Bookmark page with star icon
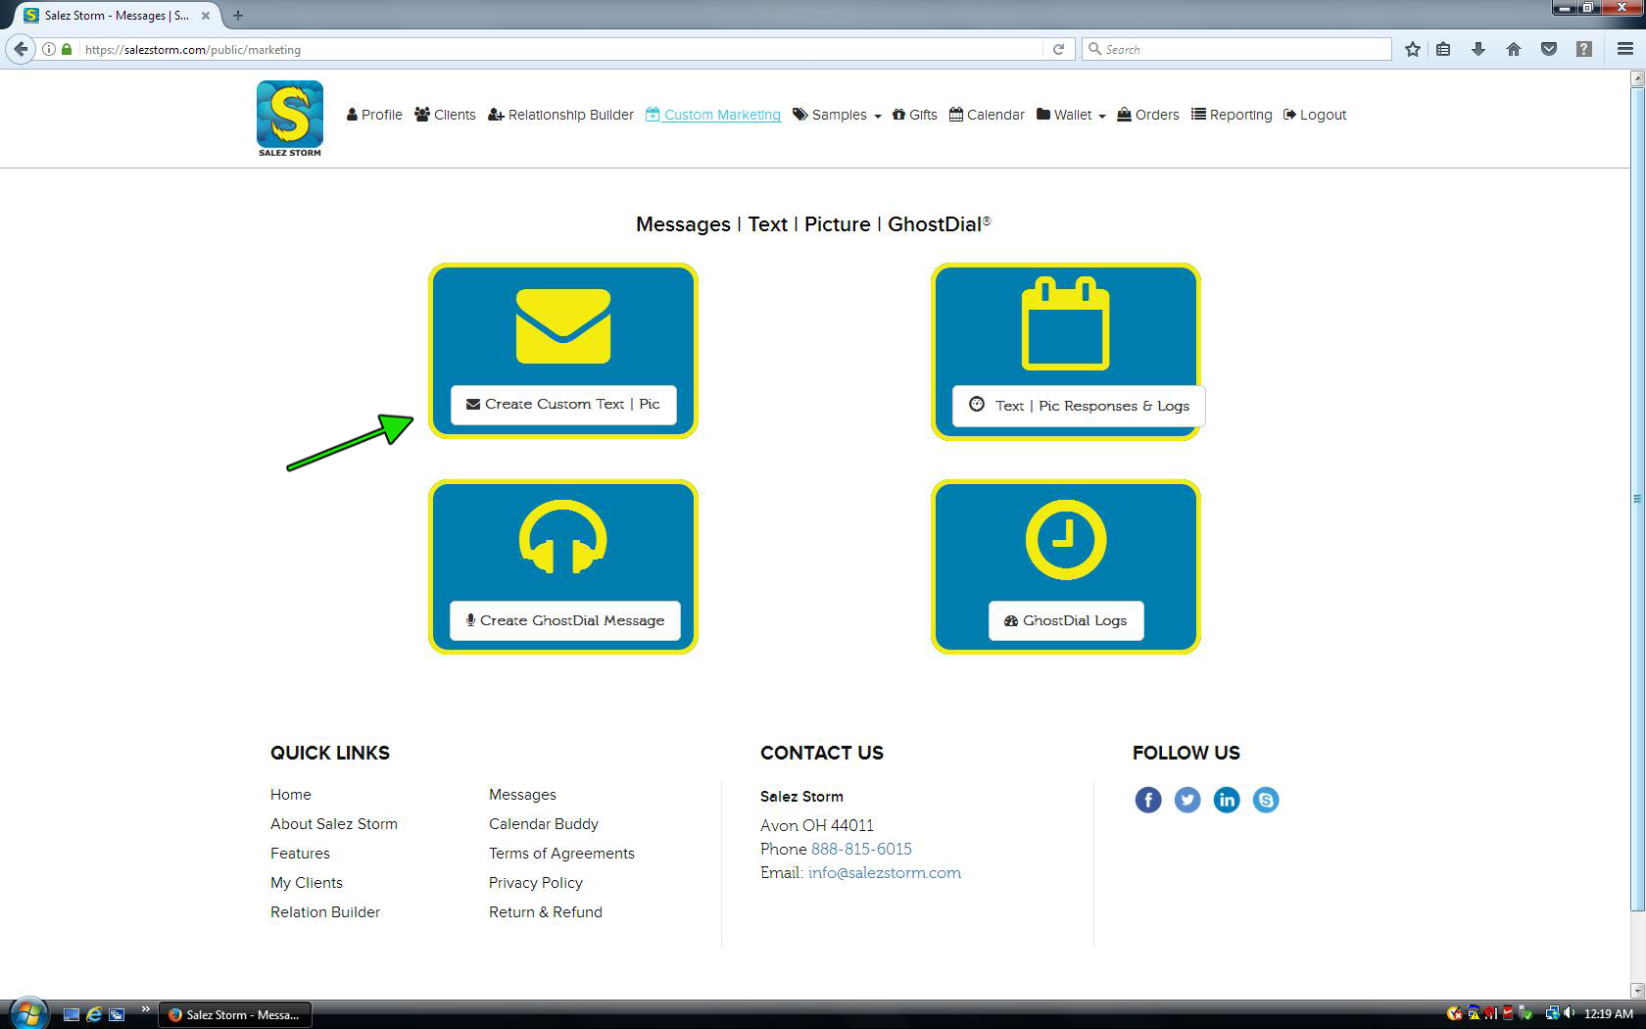The width and height of the screenshot is (1646, 1029). (x=1412, y=49)
